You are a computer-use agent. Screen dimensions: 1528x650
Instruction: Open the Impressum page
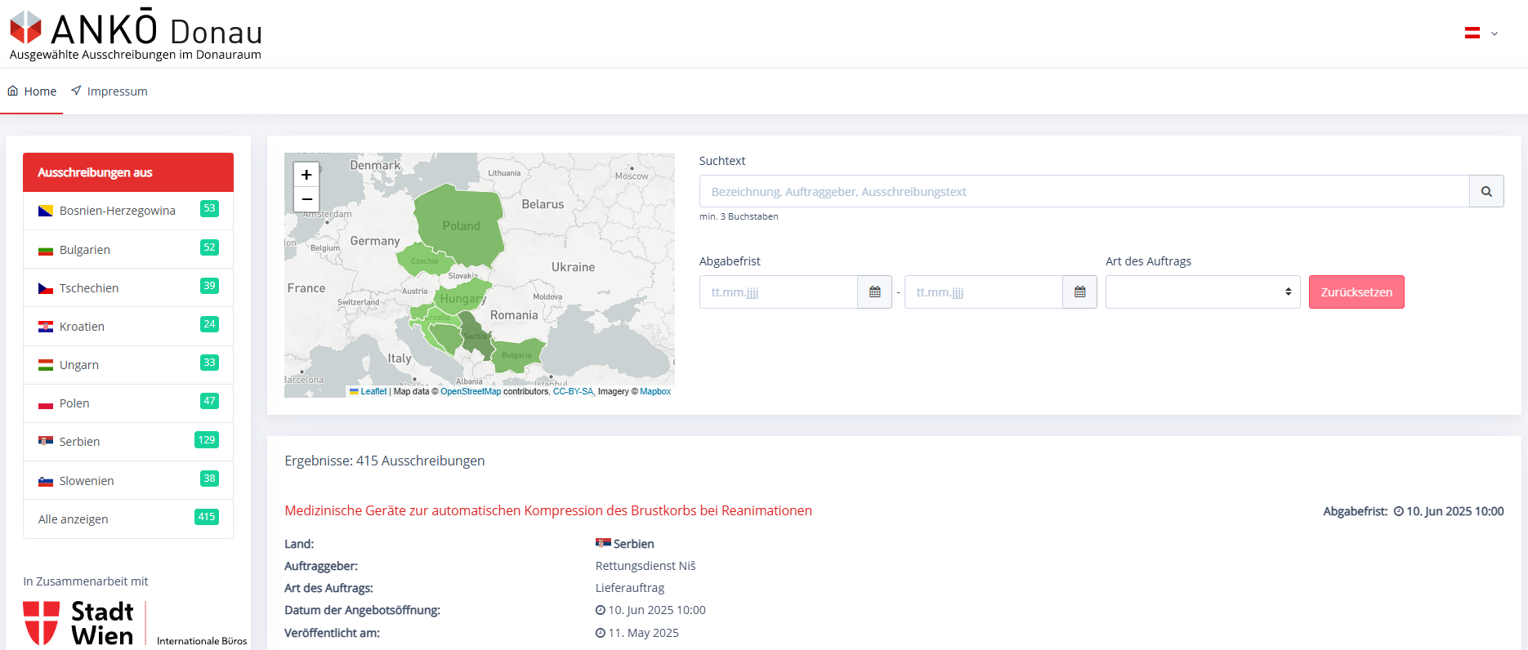coord(109,91)
